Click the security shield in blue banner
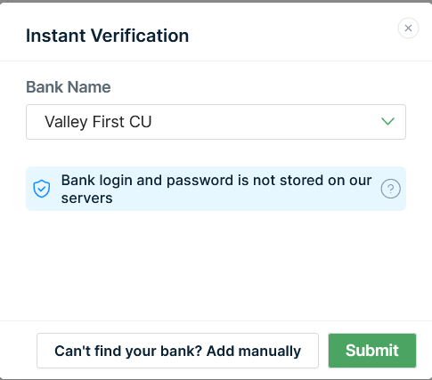This screenshot has width=432, height=380. (42, 189)
